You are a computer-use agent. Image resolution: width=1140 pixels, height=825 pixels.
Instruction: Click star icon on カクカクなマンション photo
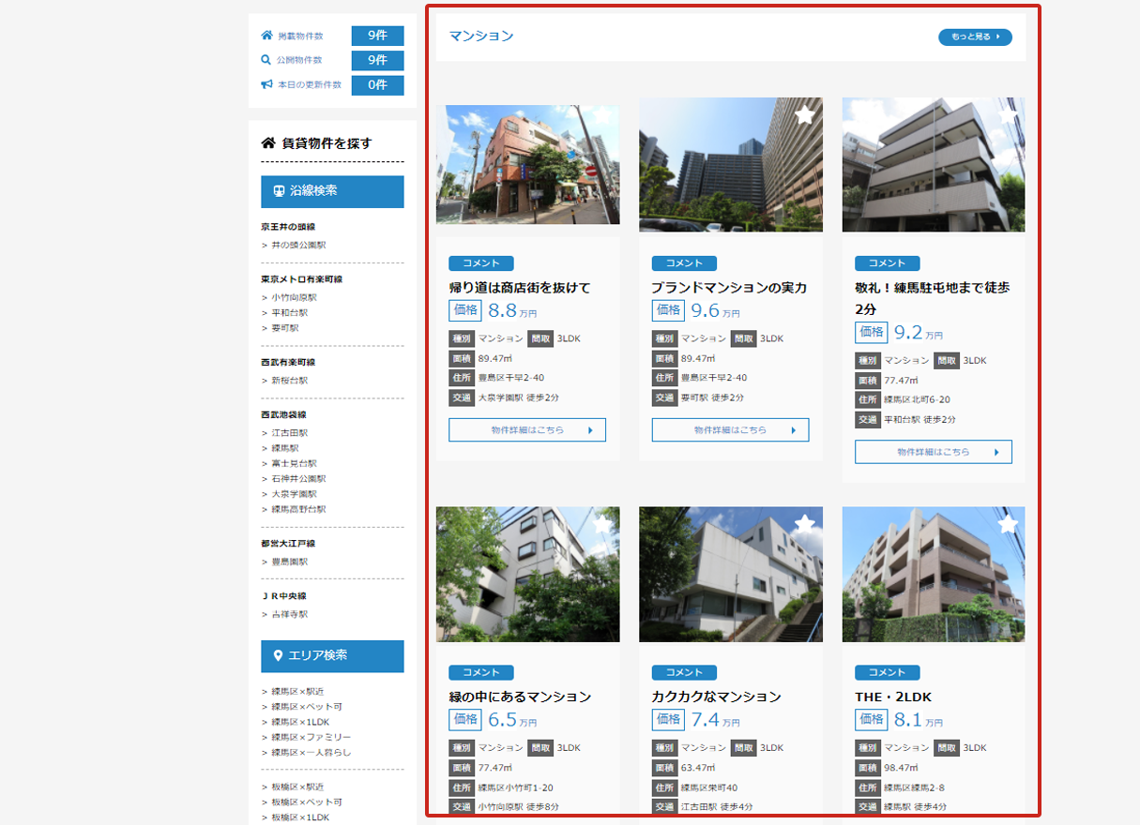[x=804, y=524]
